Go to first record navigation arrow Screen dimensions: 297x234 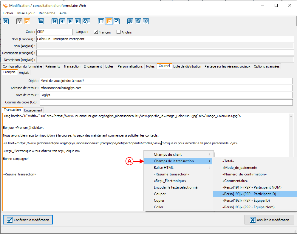click(55, 21)
